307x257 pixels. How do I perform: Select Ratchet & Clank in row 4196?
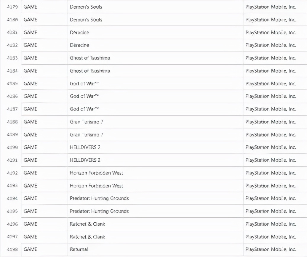87,224
